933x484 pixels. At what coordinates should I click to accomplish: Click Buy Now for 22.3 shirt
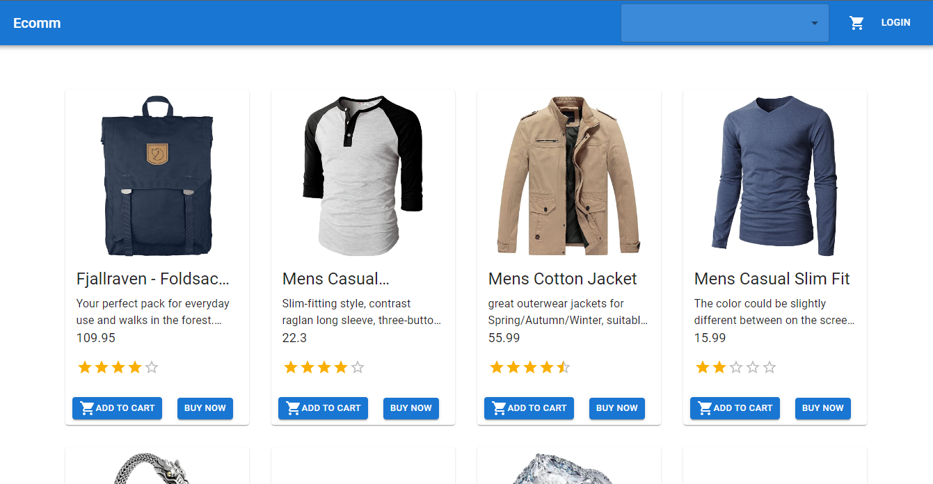click(x=411, y=408)
